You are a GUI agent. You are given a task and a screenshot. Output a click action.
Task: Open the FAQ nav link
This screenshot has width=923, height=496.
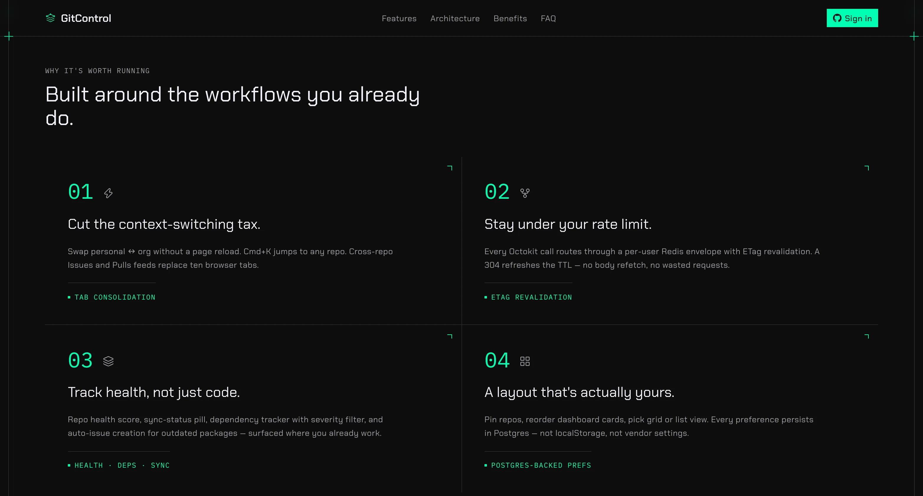[x=548, y=18]
